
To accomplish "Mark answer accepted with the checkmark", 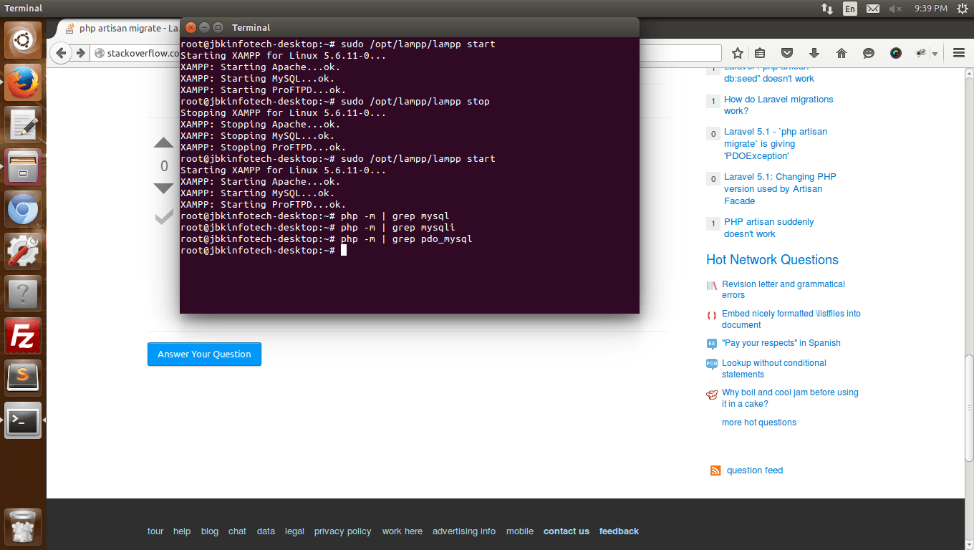I will click(x=164, y=216).
